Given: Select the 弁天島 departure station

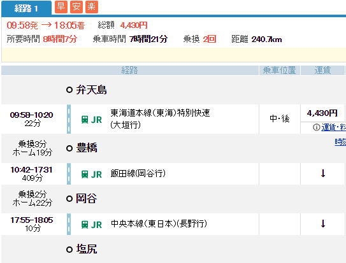Looking at the screenshot, I should pyautogui.click(x=91, y=90).
